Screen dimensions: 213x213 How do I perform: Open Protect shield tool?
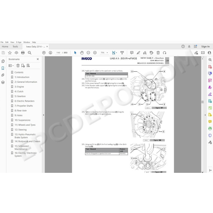210,135
